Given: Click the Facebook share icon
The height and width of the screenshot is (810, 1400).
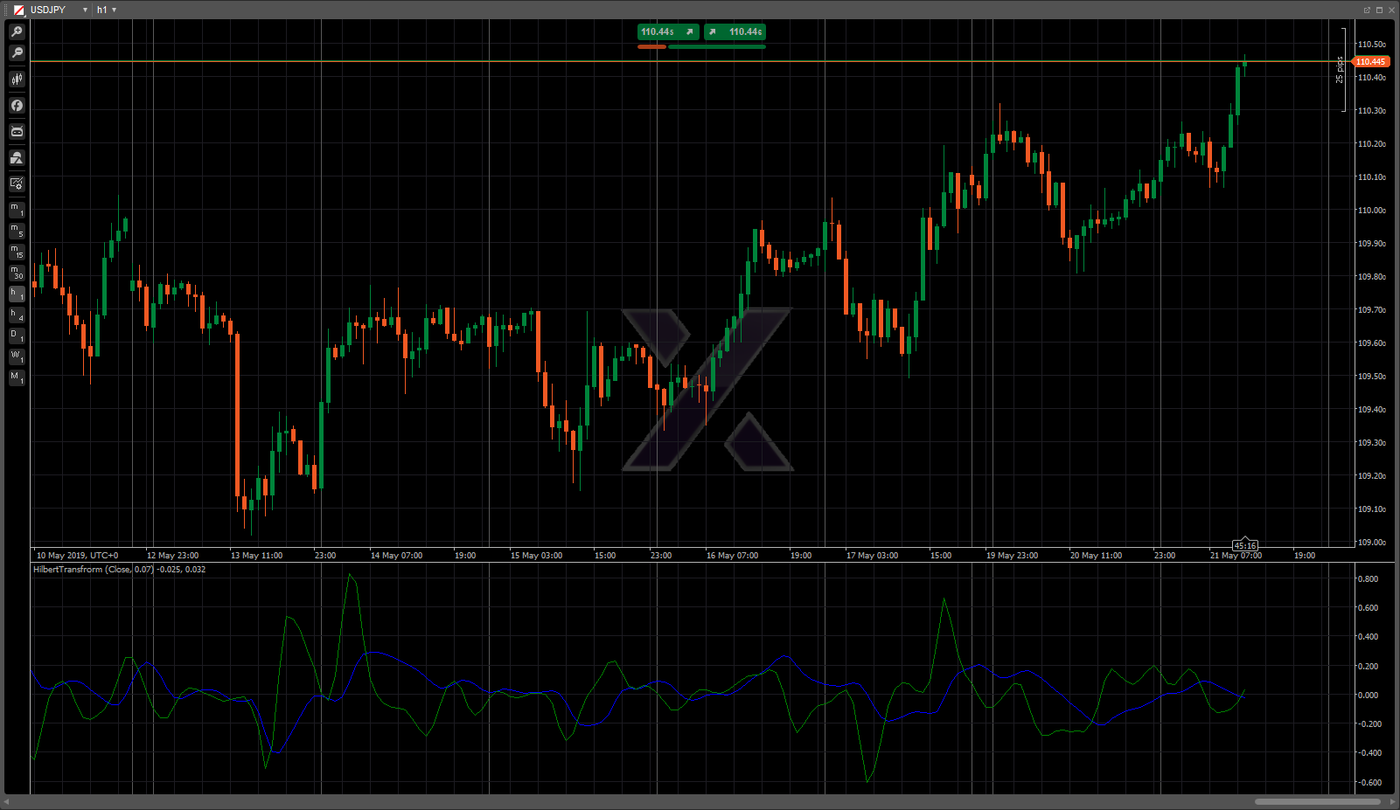Looking at the screenshot, I should click(x=17, y=106).
